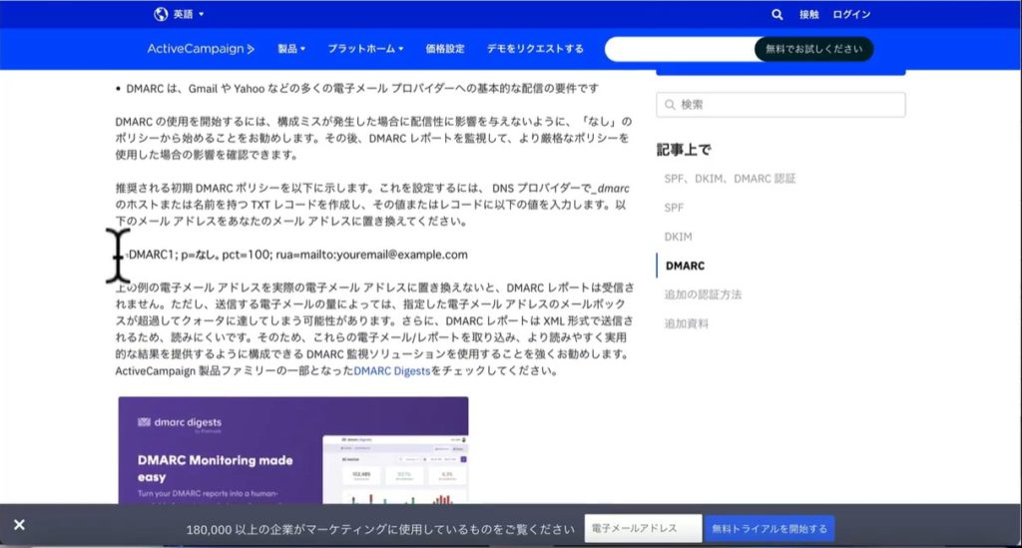
Task: Close the bottom banner with X
Action: pyautogui.click(x=19, y=525)
